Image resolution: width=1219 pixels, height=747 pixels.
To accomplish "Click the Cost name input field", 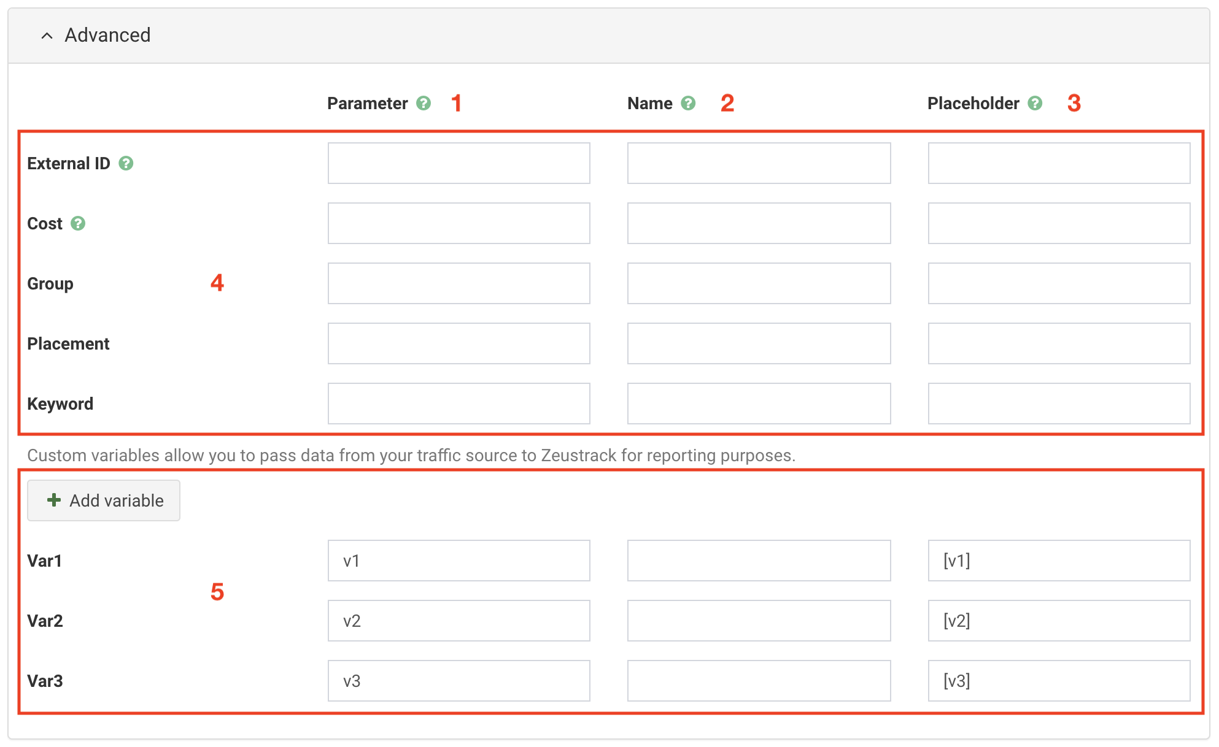I will (x=759, y=223).
